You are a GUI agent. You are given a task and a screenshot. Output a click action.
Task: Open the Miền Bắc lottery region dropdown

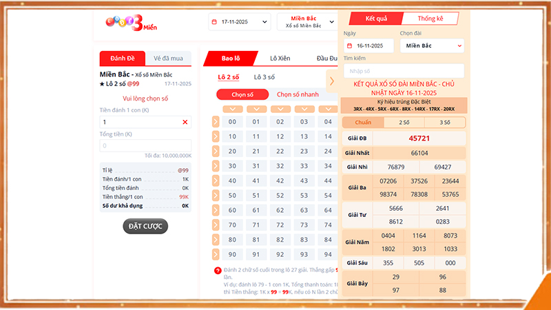pos(307,22)
